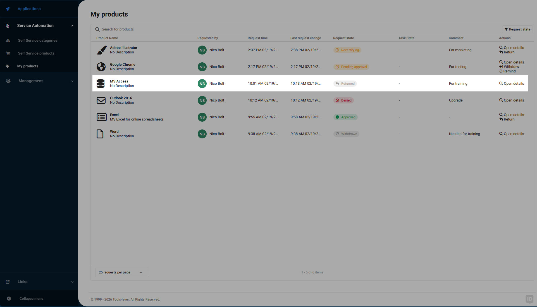Click the Links external-link icon
Image resolution: width=537 pixels, height=307 pixels.
[x=8, y=282]
